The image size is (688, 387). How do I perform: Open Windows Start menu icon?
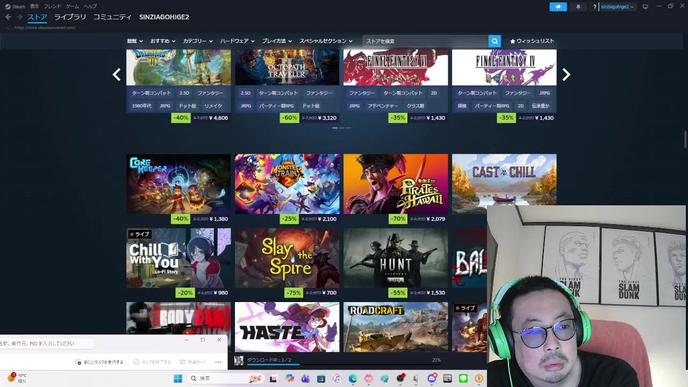pyautogui.click(x=178, y=378)
